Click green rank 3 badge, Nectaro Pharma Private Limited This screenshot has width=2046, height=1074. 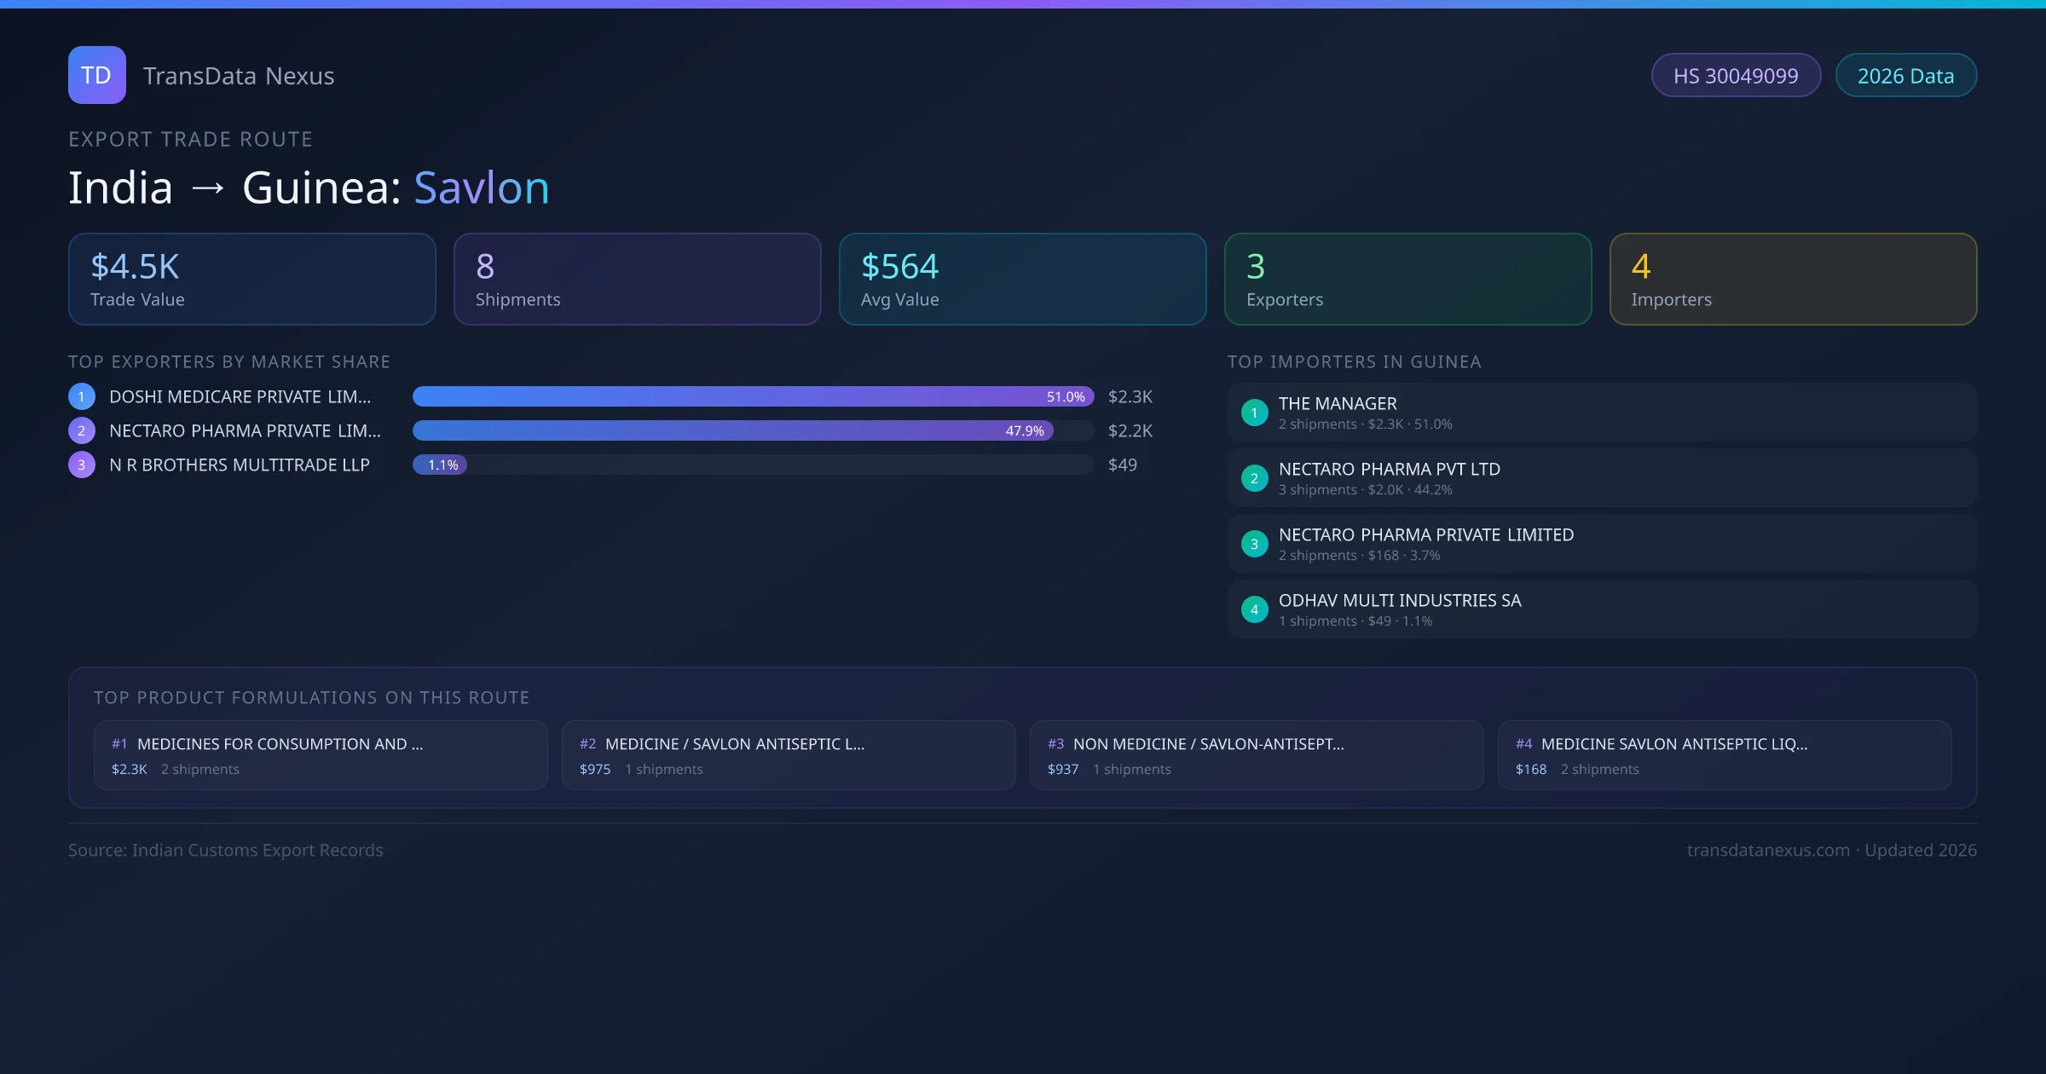1254,544
